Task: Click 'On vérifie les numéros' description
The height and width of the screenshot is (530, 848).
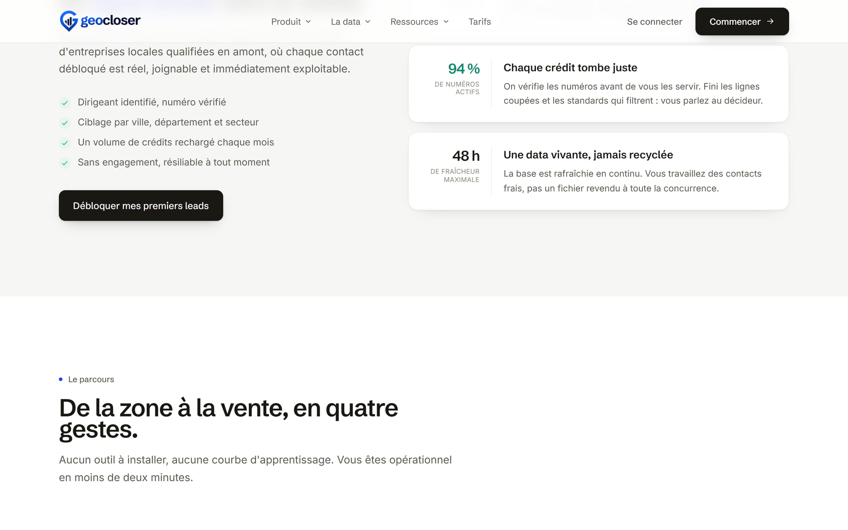Action: click(633, 94)
